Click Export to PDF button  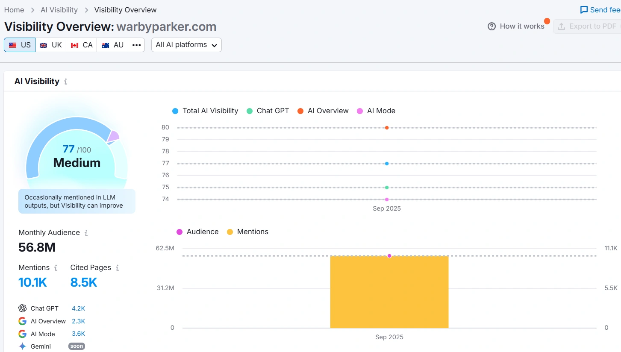tap(587, 26)
